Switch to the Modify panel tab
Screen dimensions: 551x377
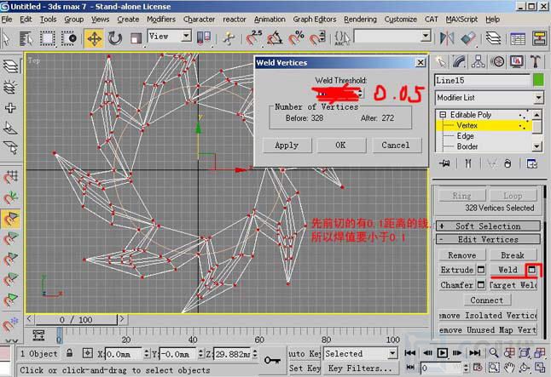point(459,62)
